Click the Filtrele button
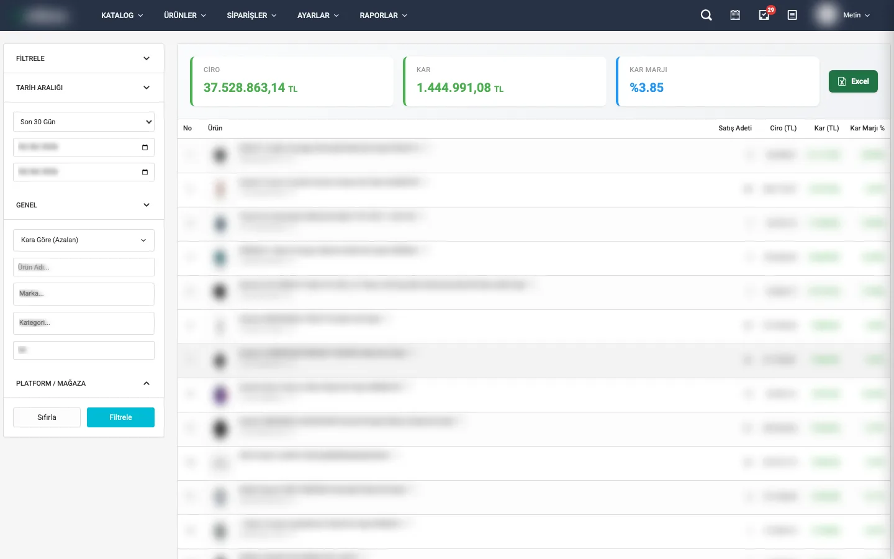The width and height of the screenshot is (894, 559). click(120, 417)
